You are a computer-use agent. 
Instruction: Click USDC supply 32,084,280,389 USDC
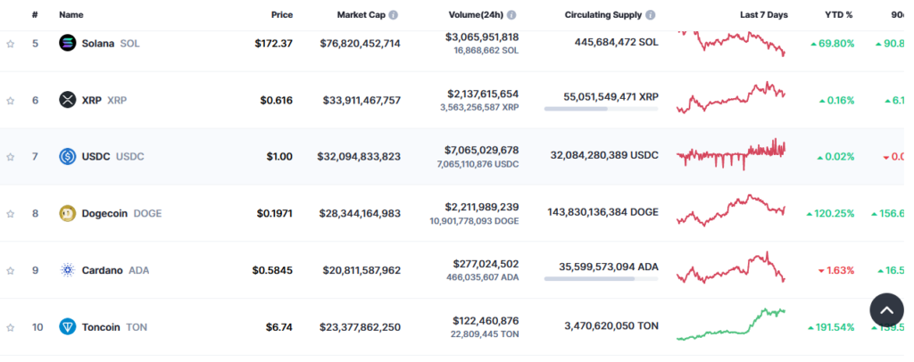pos(604,155)
